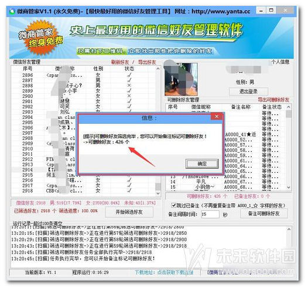Select deletable friend row 15 小钢炮~
The width and height of the screenshot is (305, 287).
pos(226,187)
